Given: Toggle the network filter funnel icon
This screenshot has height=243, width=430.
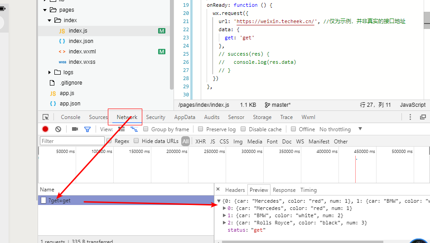Looking at the screenshot, I should click(x=87, y=129).
